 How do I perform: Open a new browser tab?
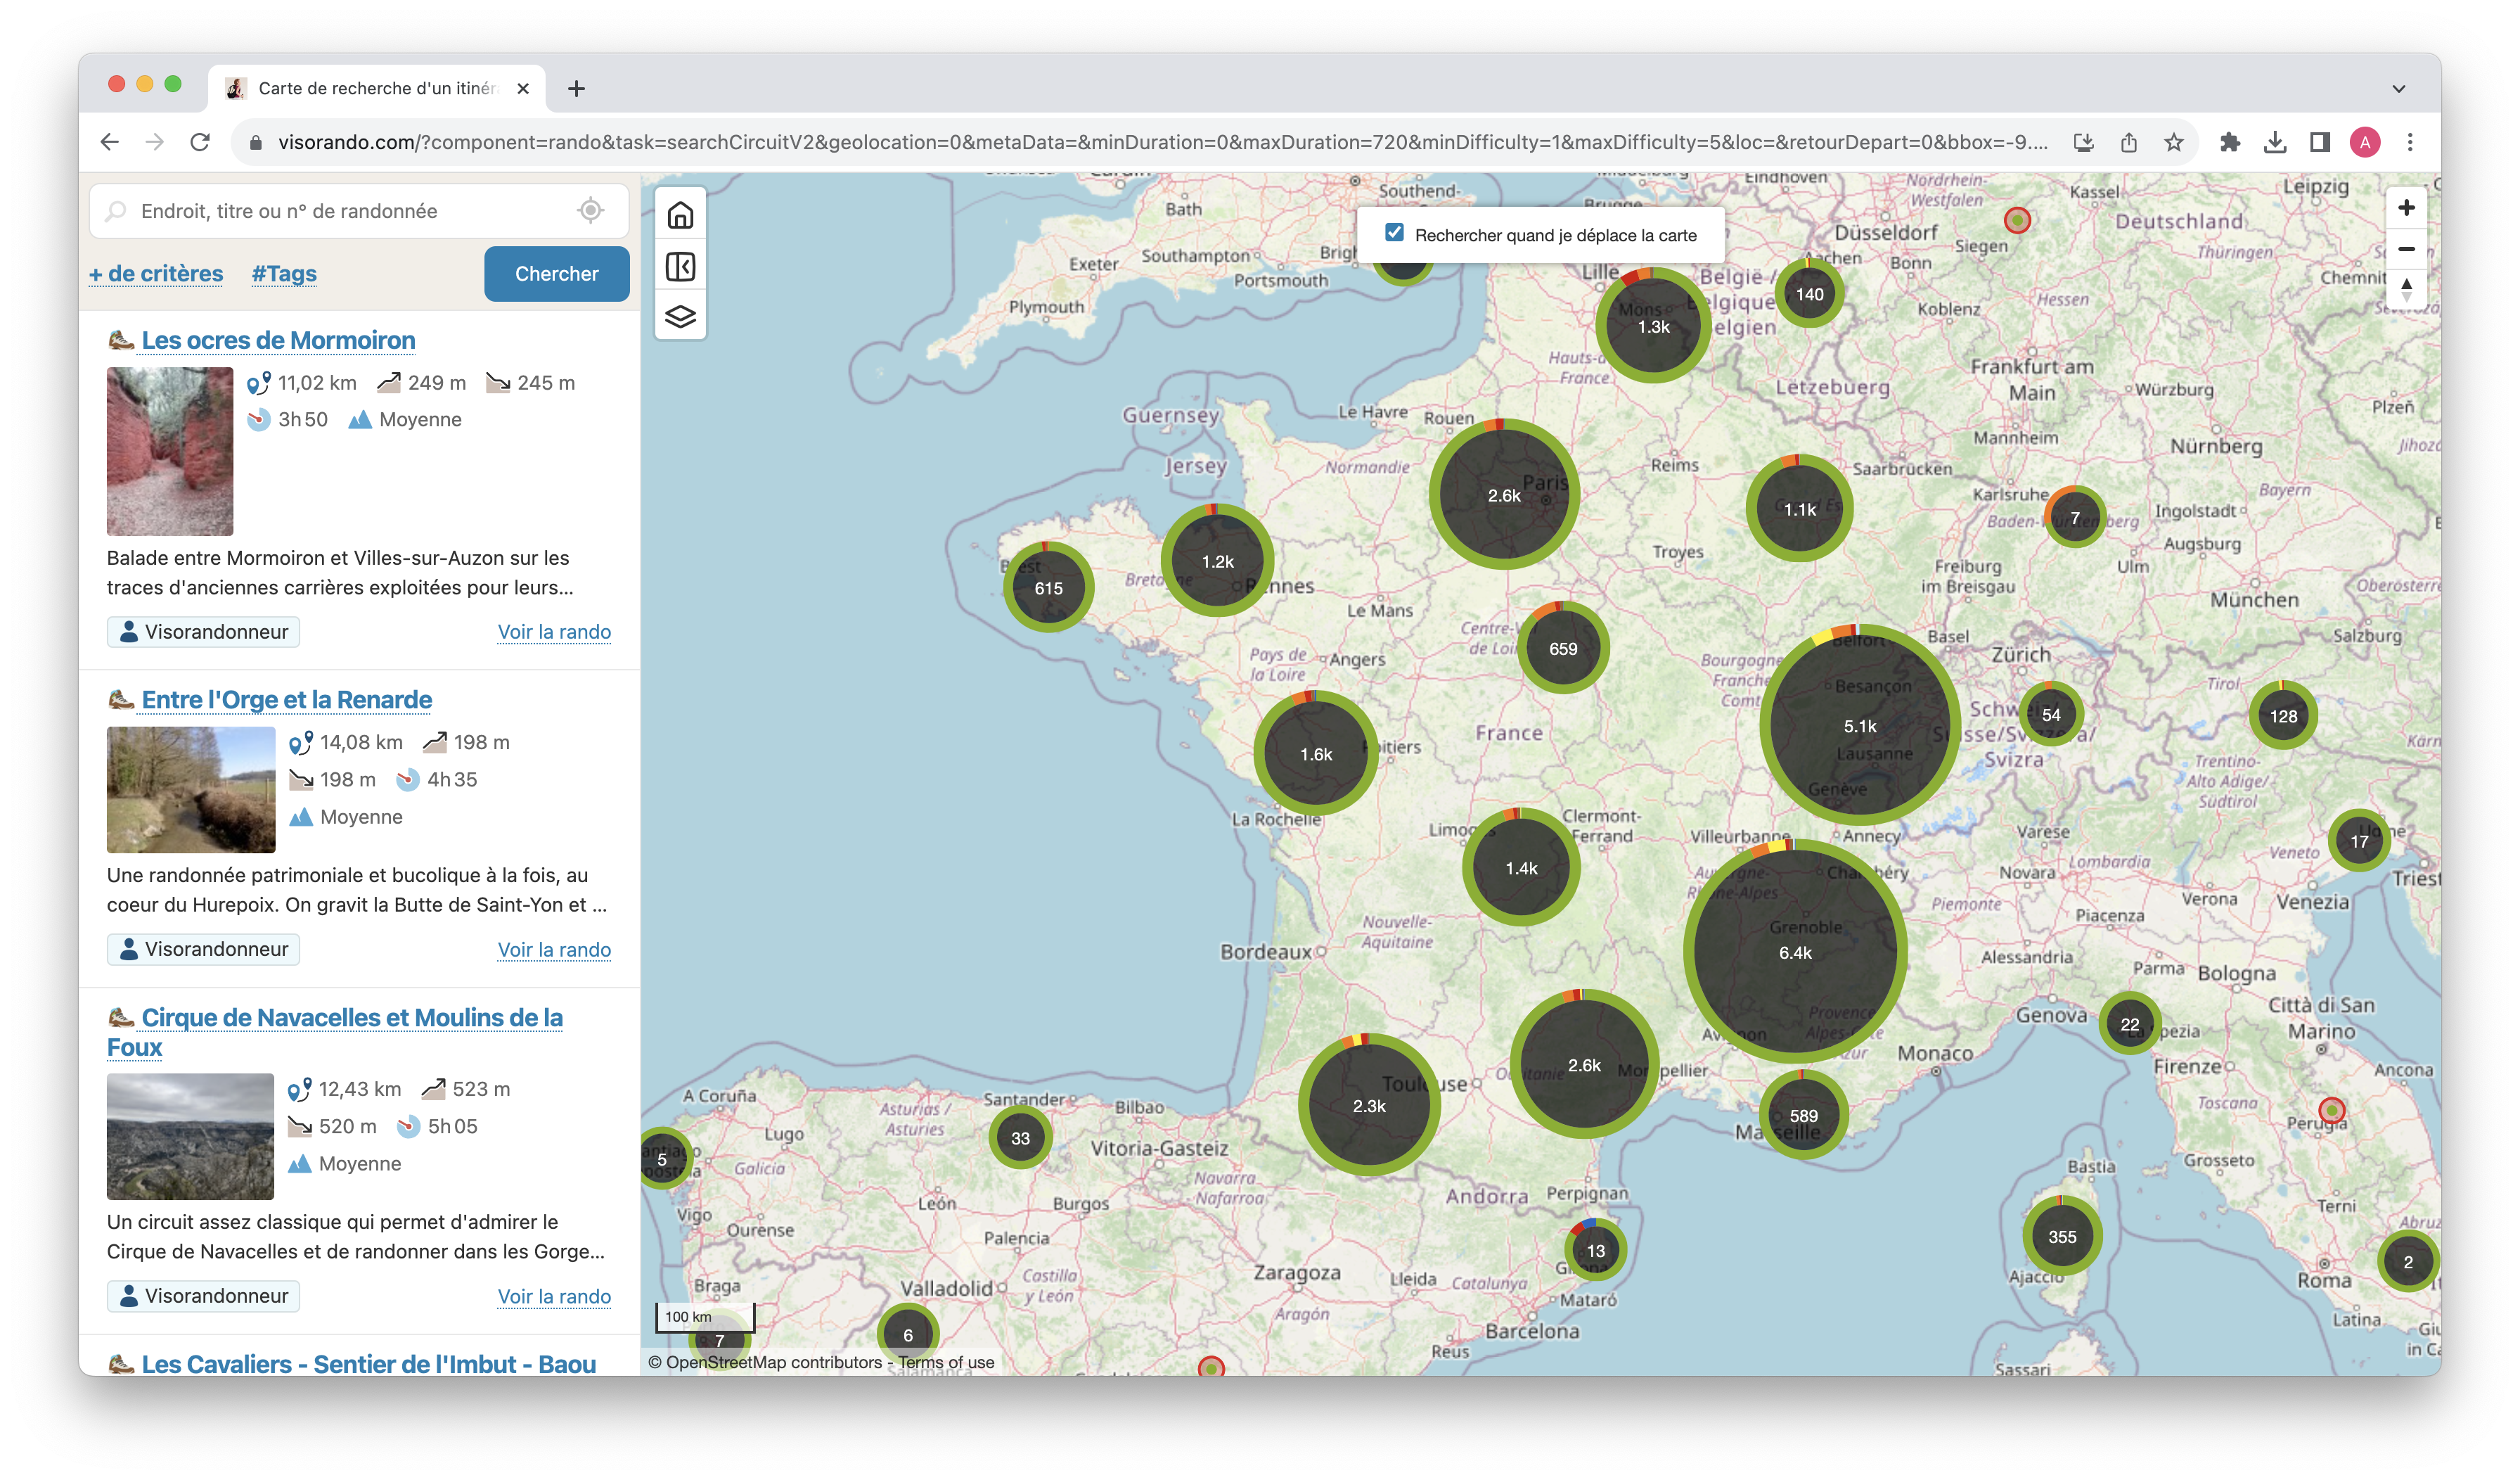point(576,88)
